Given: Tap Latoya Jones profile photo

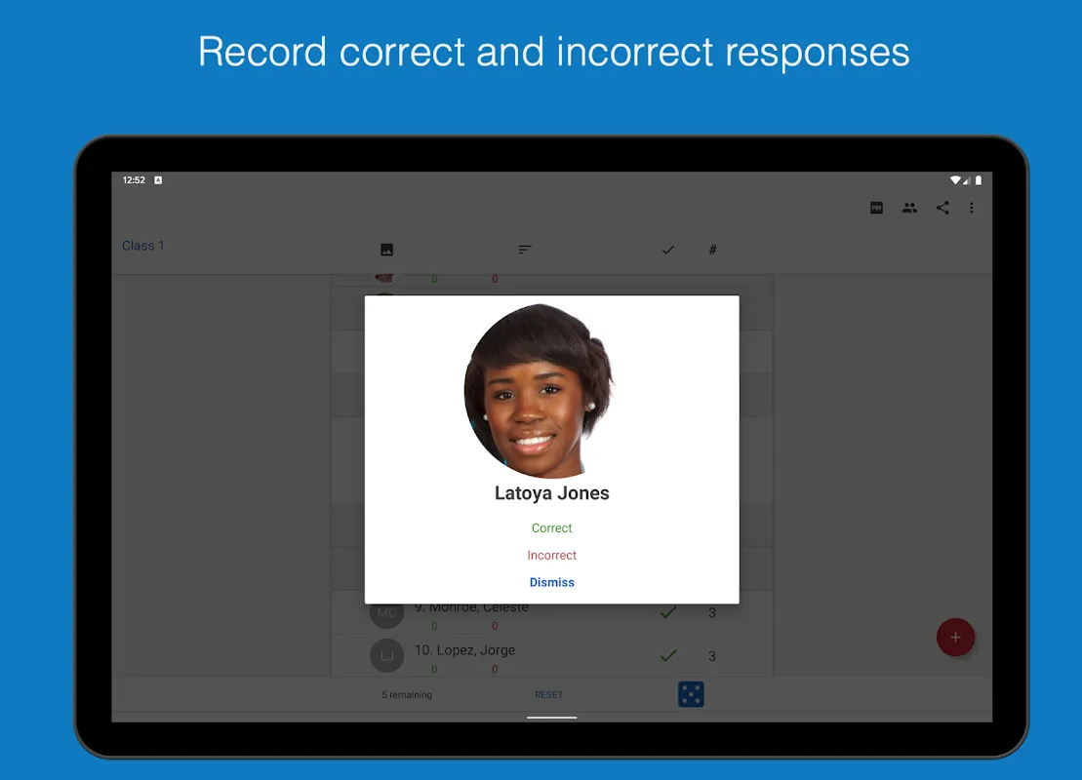Looking at the screenshot, I should pyautogui.click(x=539, y=391).
